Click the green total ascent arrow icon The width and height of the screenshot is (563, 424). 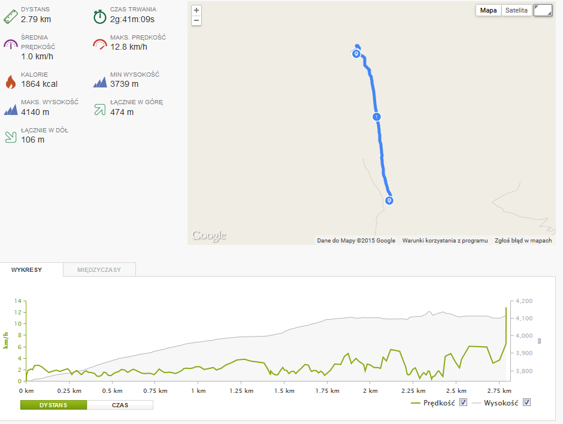[x=100, y=110]
